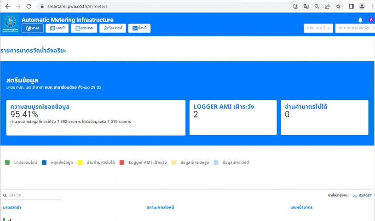Click the PWA logo in header

coord(10,23)
